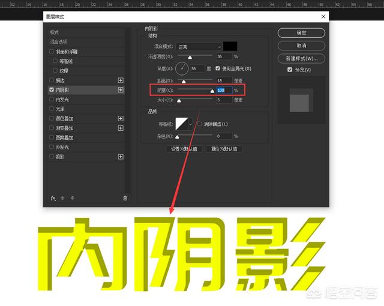Select the 图案叠加 effect row

[x=86, y=137]
